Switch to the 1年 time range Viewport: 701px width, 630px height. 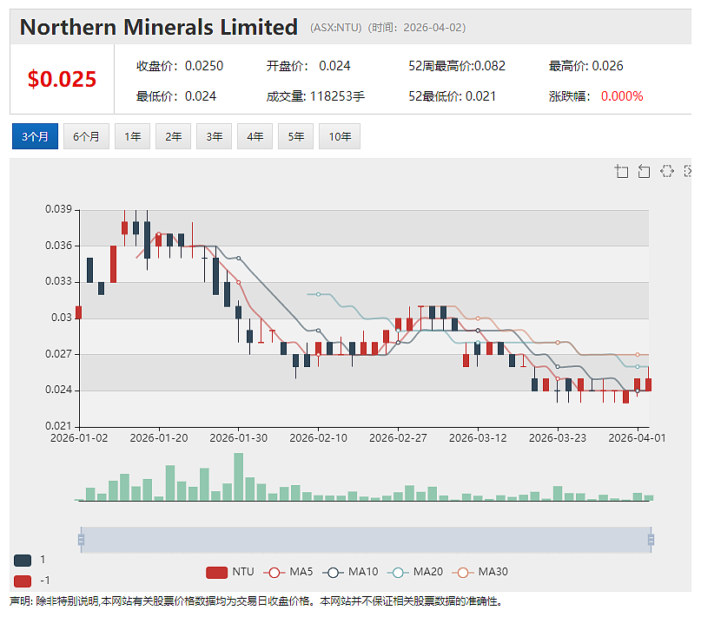pos(132,136)
